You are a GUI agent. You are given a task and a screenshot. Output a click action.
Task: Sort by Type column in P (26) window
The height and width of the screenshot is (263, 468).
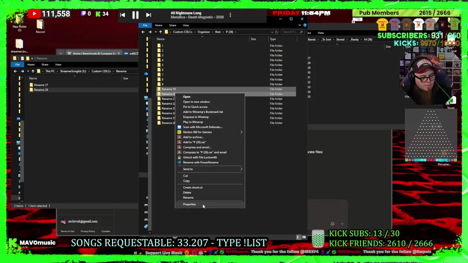[x=273, y=39]
